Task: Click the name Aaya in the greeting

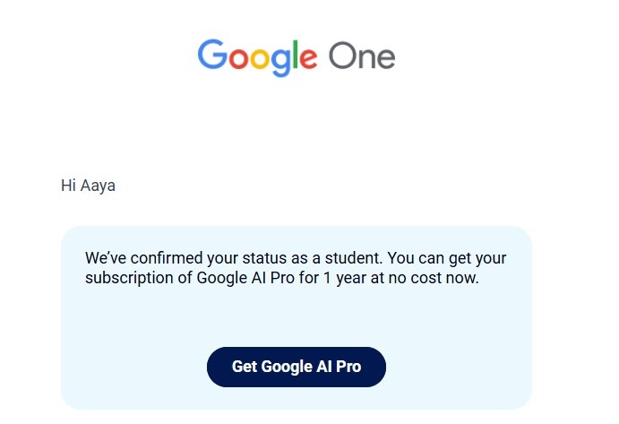Action: click(98, 186)
